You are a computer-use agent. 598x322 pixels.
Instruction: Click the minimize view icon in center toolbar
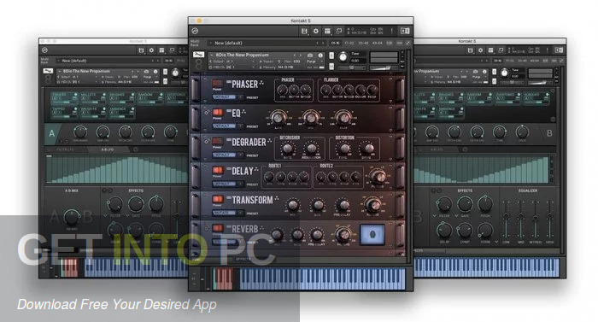click(x=339, y=32)
